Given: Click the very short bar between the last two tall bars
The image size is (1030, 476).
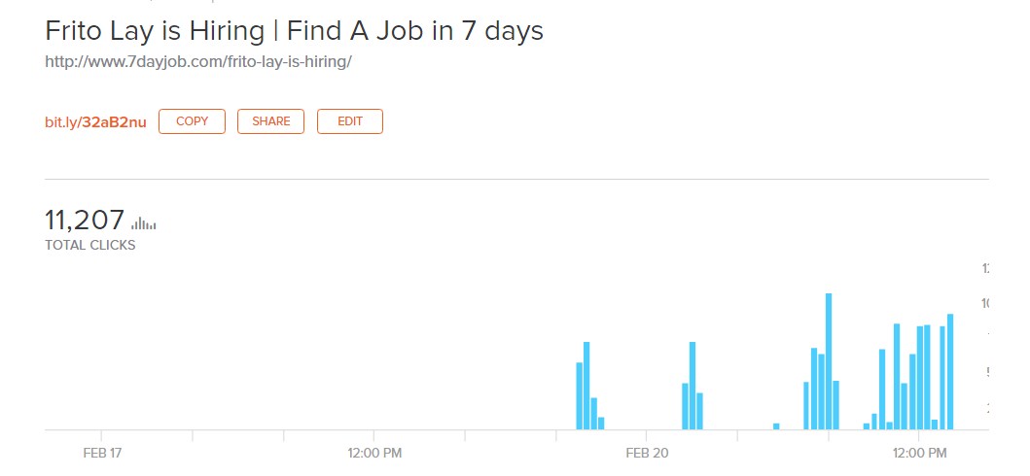Looking at the screenshot, I should [935, 424].
